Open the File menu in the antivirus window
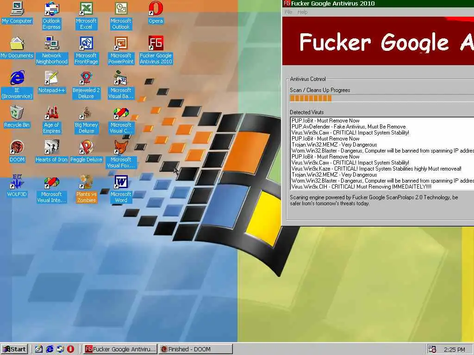 [x=288, y=12]
